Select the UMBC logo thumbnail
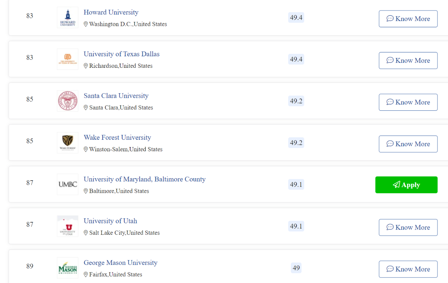The width and height of the screenshot is (448, 283). tap(68, 184)
